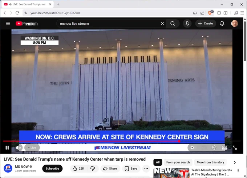Screen dimensions: 247x178
Task: Open MS NOW channel avatar
Action: [8, 169]
